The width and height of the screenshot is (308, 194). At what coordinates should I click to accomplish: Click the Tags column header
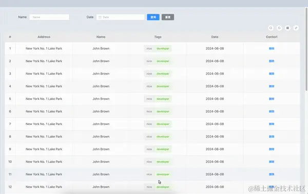[158, 37]
